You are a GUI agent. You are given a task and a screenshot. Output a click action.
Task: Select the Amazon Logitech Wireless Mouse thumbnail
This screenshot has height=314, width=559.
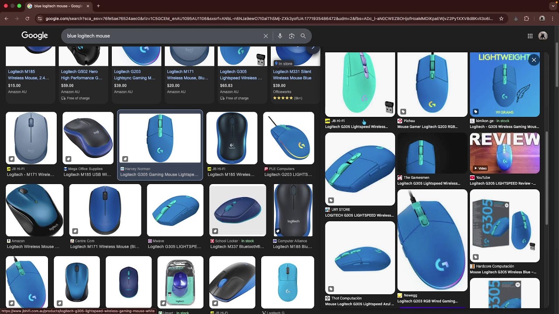pyautogui.click(x=35, y=210)
